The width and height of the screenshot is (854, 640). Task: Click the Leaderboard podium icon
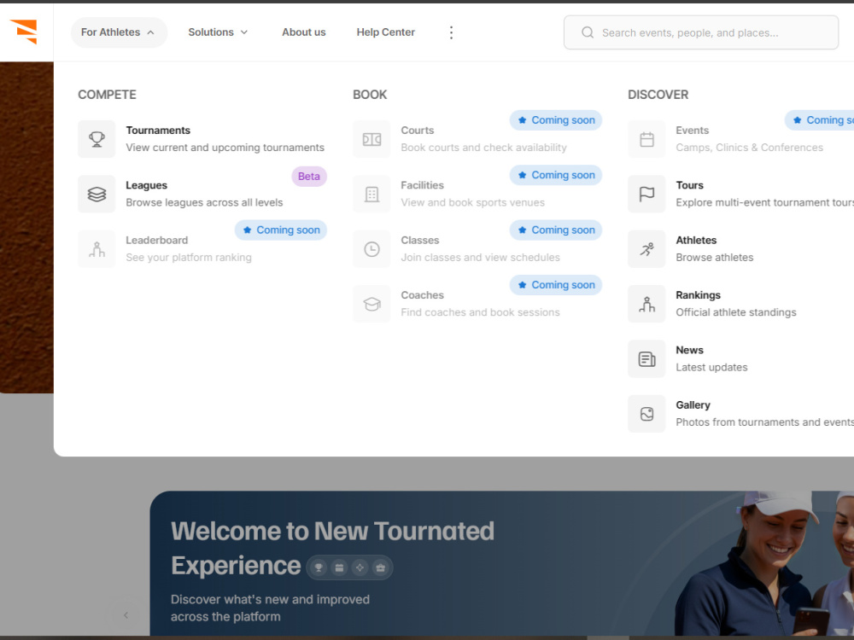point(97,249)
